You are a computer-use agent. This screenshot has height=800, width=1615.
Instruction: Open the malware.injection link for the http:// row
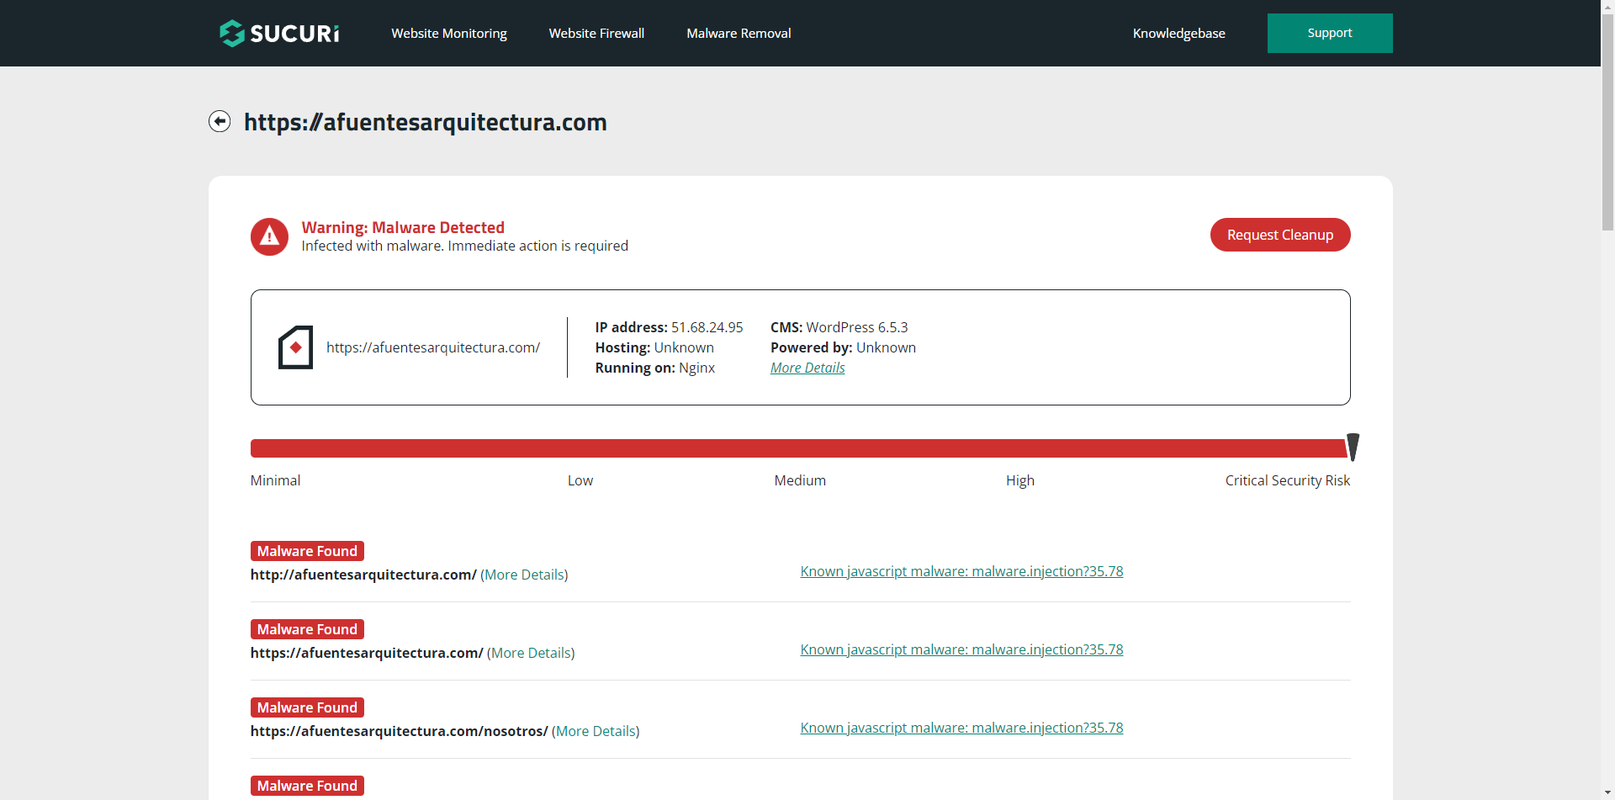pos(961,571)
